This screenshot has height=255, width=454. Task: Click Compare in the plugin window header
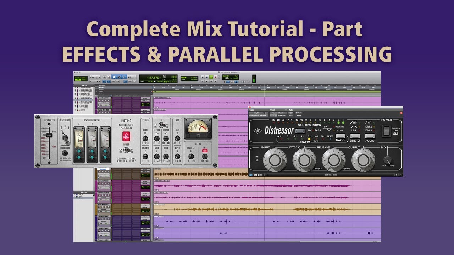coord(282,115)
